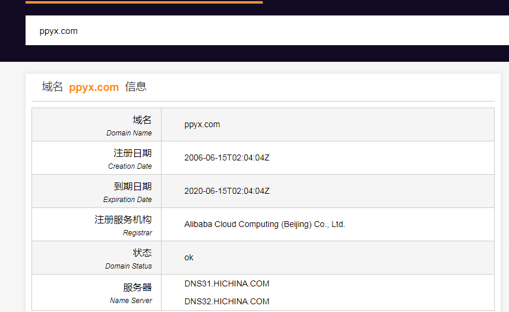The height and width of the screenshot is (312, 509).
Task: Click the 信息 text in the heading
Action: [135, 87]
